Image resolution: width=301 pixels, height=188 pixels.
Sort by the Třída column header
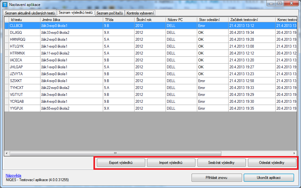click(119, 19)
